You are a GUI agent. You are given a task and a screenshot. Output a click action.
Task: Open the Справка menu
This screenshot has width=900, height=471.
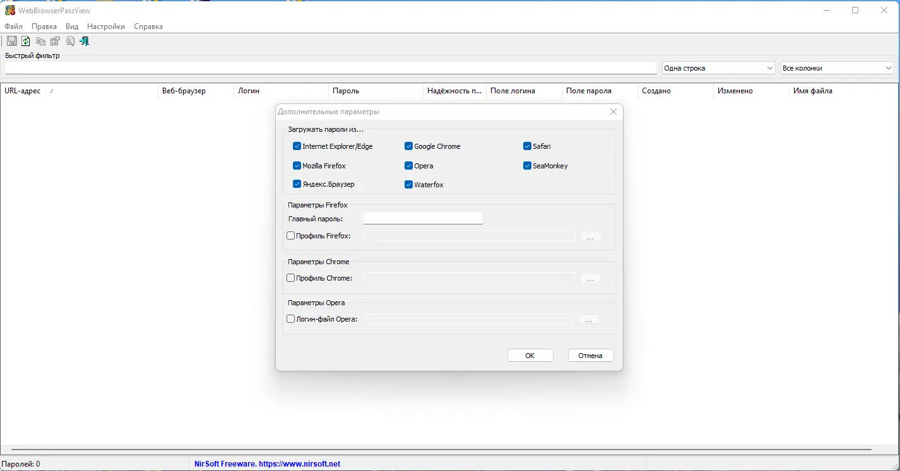tap(148, 26)
